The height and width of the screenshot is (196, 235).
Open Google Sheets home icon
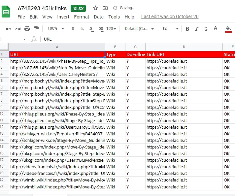point(6,12)
